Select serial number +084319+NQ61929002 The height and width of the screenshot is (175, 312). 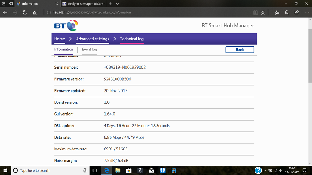coord(125,67)
